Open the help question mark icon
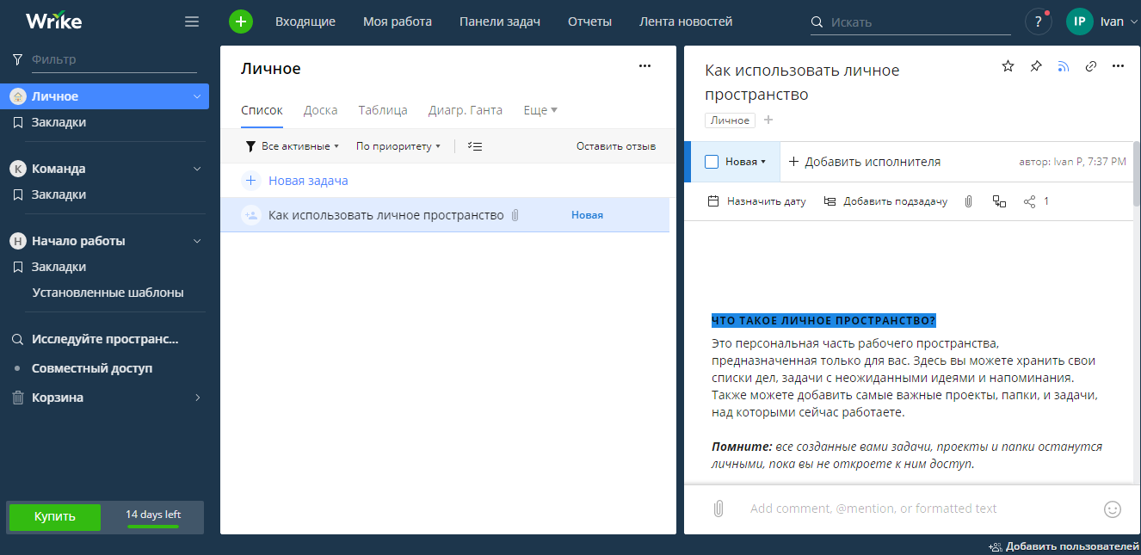 coord(1038,22)
